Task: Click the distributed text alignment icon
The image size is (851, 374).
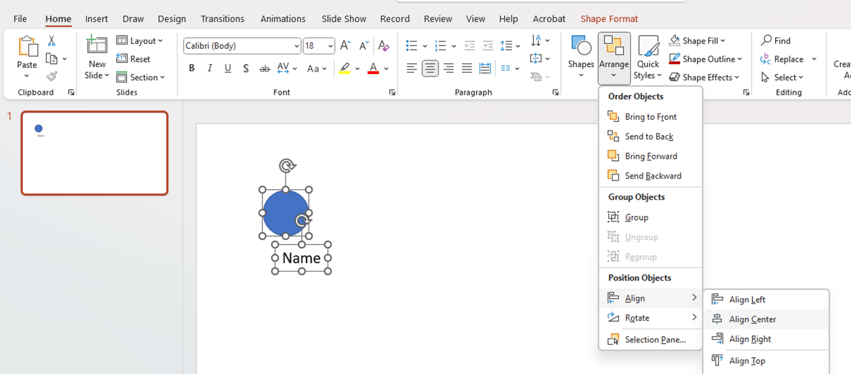Action: [485, 68]
